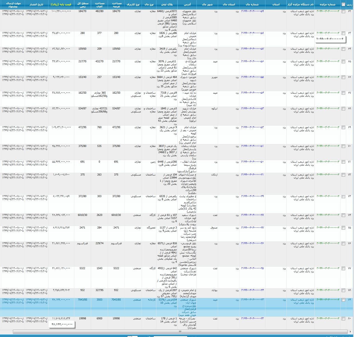354x337 pixels.
Task: Check the checkbox for row ۶۲
Action: pos(343,11)
